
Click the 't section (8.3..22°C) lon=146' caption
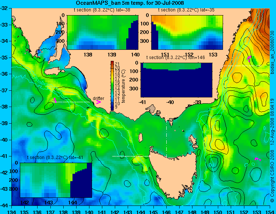(x=176, y=58)
